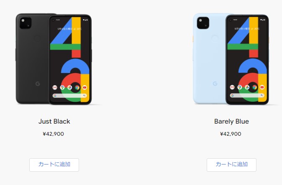Tap Chrome icon on Just Black phone screen
282x185 pixels.
[77, 87]
